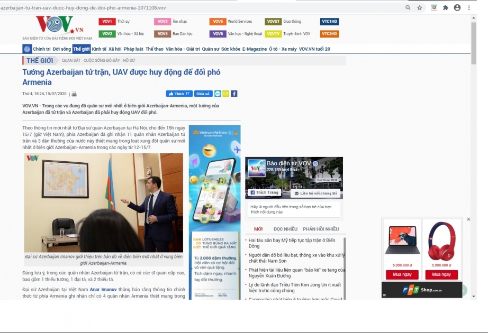The image size is (488, 333).
Task: Click Liên hệ với chúng tôi button
Action: tap(315, 193)
